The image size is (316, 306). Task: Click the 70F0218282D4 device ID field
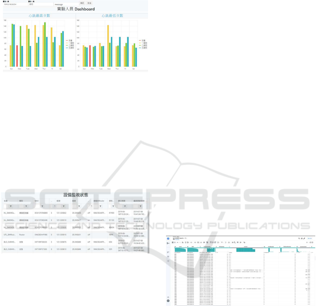click(15, 5)
